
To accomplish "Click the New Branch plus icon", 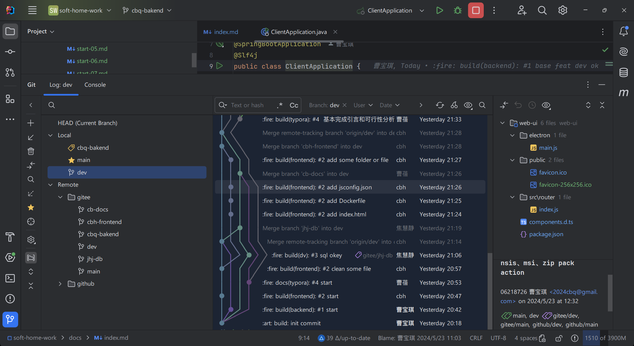I will click(31, 123).
